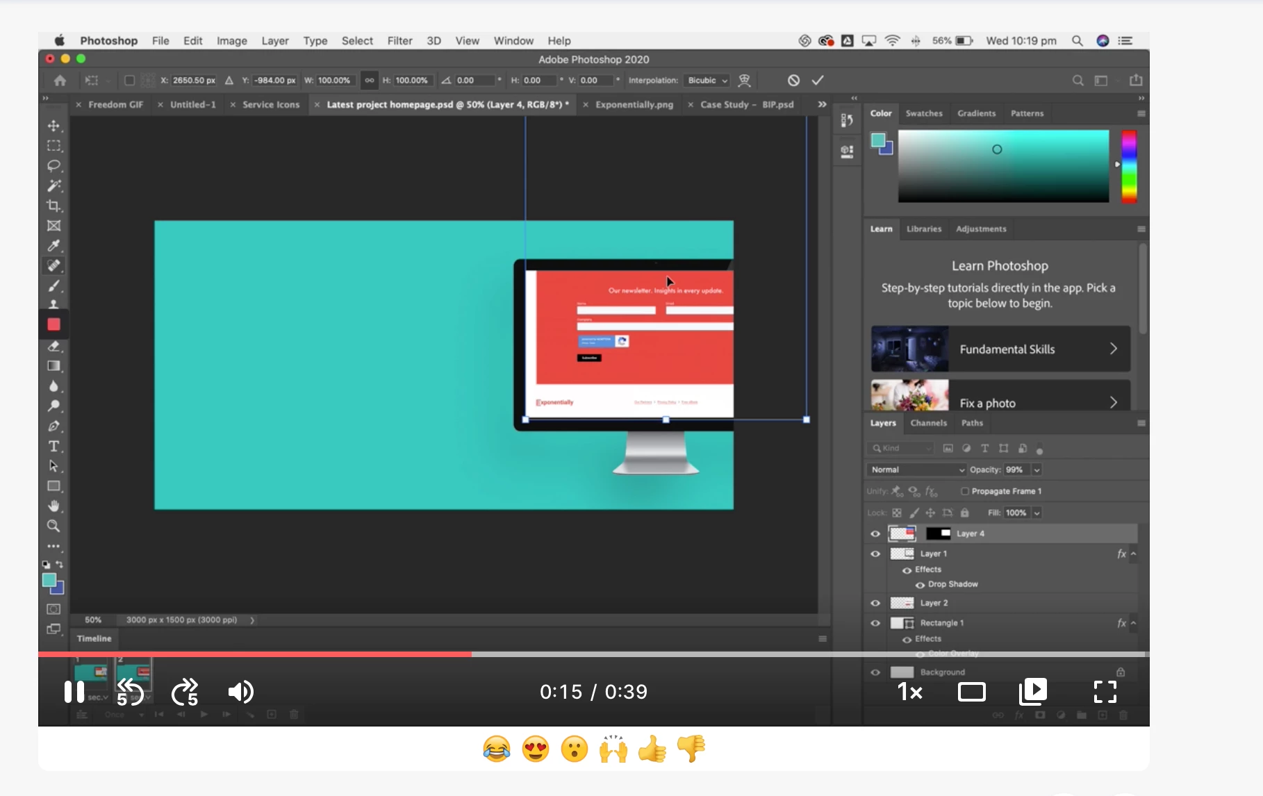Rewind the video five seconds
The height and width of the screenshot is (796, 1263).
130,692
